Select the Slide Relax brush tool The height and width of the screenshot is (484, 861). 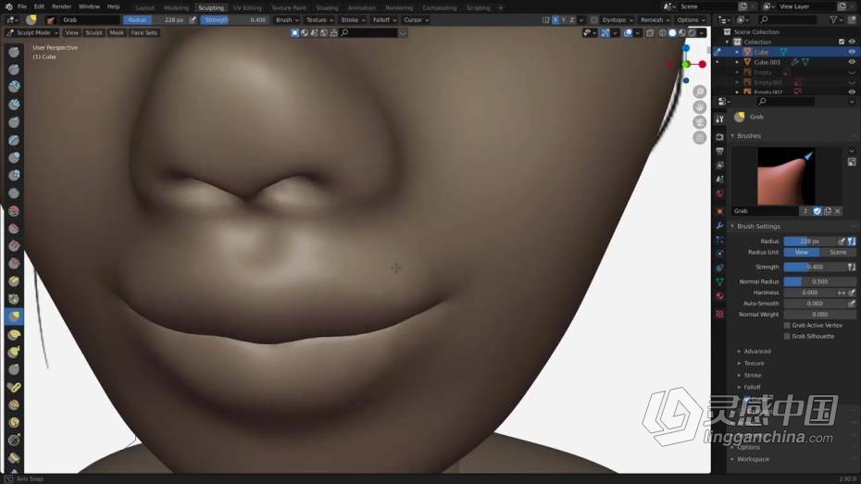(14, 441)
